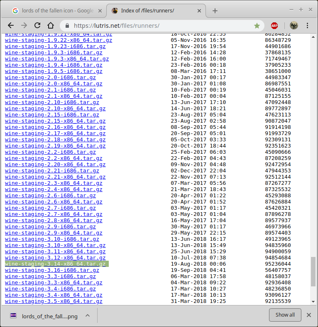View site security padlock info

67,26
